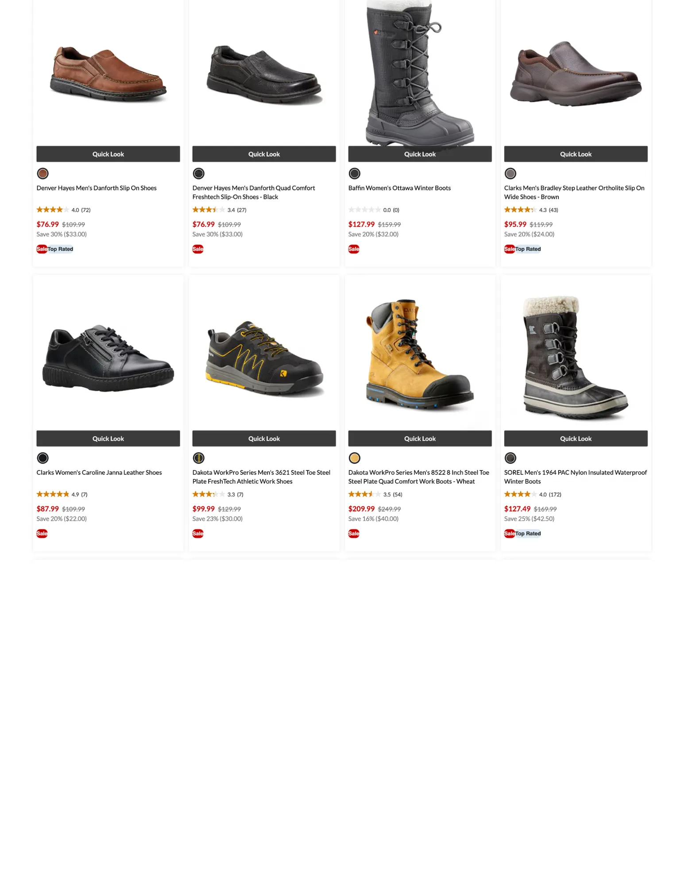Click Sale badge on Baffin Ottawa boots
The height and width of the screenshot is (886, 684).
[x=354, y=249]
